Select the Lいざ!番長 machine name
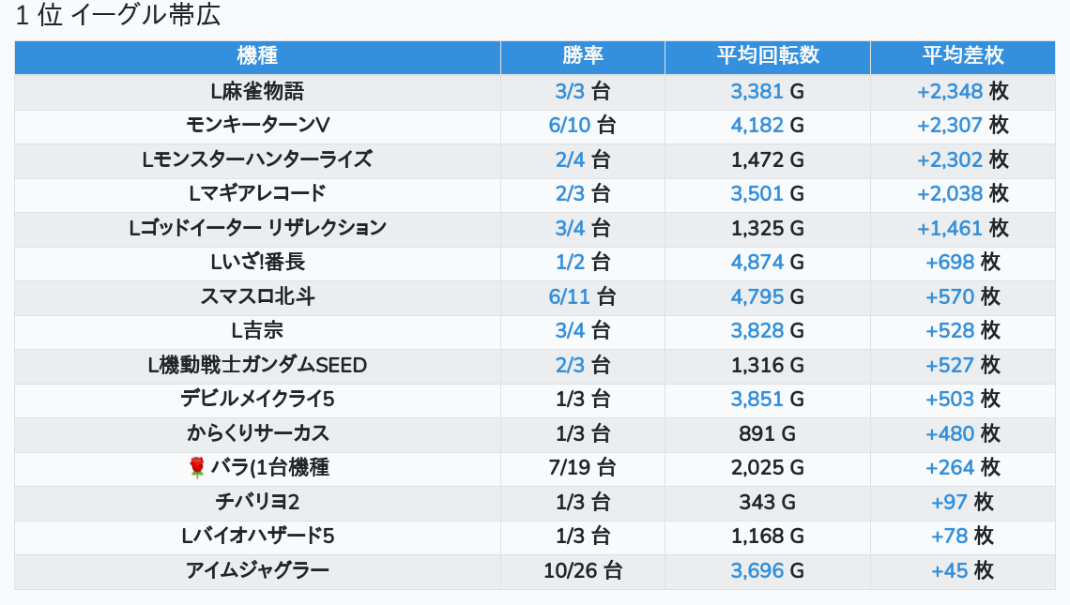This screenshot has height=605, width=1070. (257, 263)
